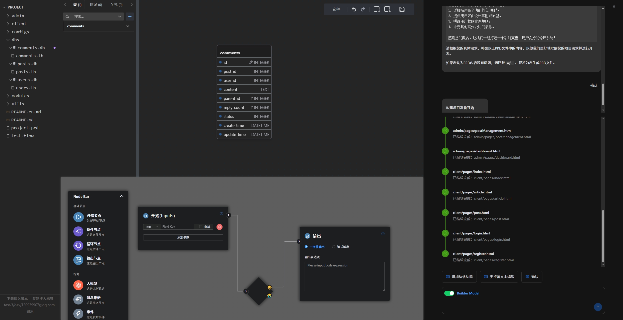Open the 文件 menu
The width and height of the screenshot is (623, 320).
(x=336, y=9)
